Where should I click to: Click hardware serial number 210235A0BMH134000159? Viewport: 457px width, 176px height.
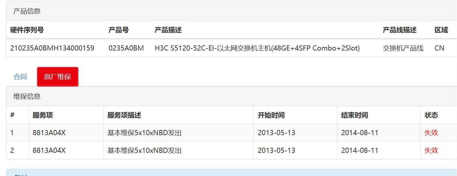pos(52,48)
